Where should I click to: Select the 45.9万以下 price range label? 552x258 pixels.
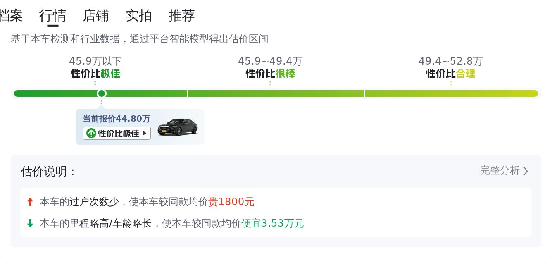(x=95, y=61)
